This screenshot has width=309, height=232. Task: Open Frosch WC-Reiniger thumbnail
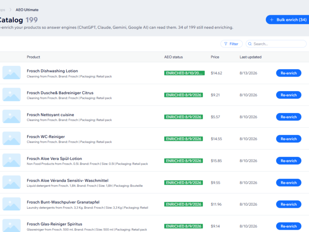pos(12,138)
